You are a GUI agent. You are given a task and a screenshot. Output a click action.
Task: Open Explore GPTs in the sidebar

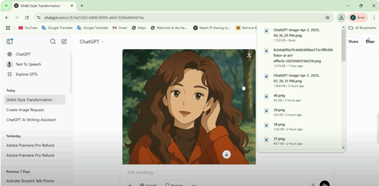[x=26, y=74]
